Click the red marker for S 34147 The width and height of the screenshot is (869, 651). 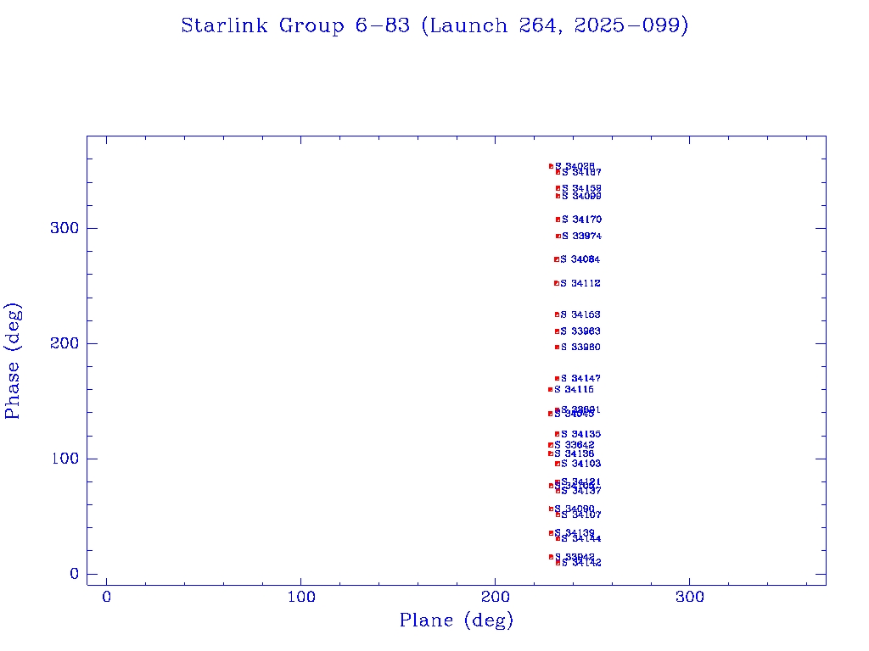point(557,379)
